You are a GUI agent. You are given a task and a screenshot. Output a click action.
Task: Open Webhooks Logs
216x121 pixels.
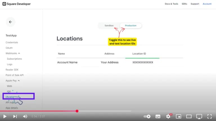pos(10,64)
